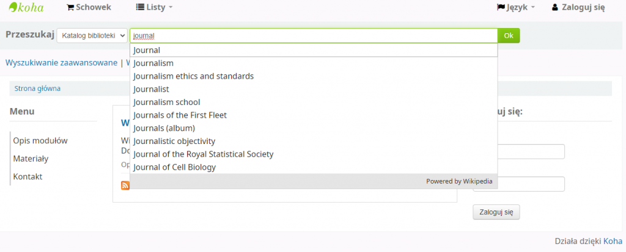
Task: Open the Katalog biblioteki search scope dropdown
Action: [92, 36]
